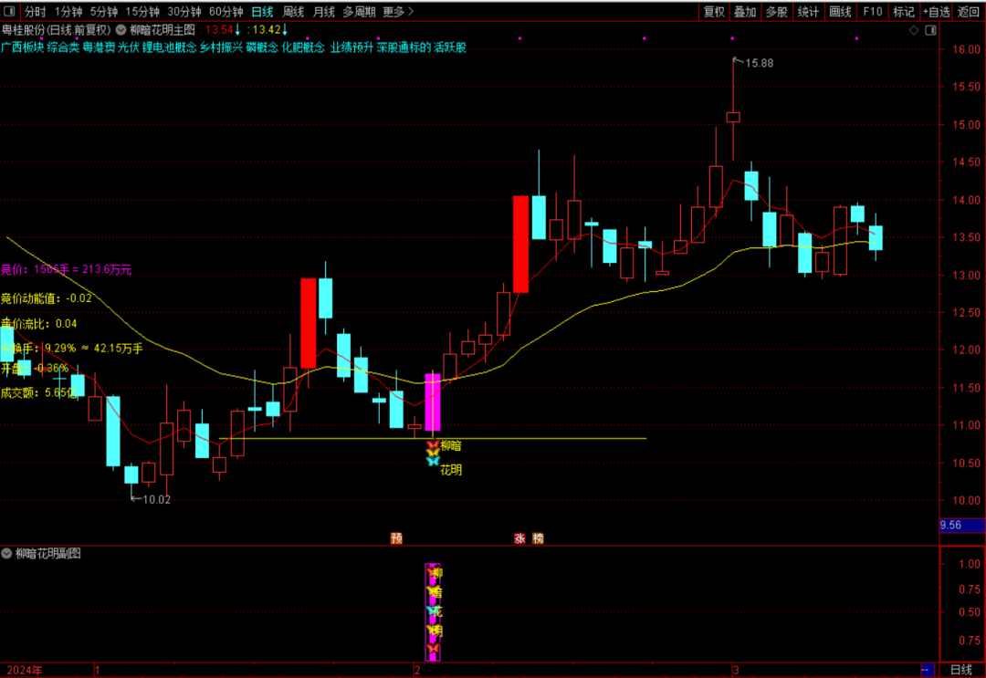Click the yellow 13.42 indicator value
The image size is (986, 678).
pos(267,30)
